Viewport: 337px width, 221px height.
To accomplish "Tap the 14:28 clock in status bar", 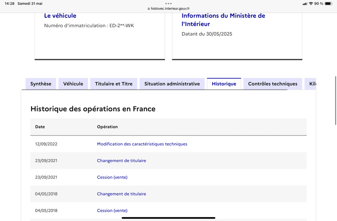I will click(9, 3).
